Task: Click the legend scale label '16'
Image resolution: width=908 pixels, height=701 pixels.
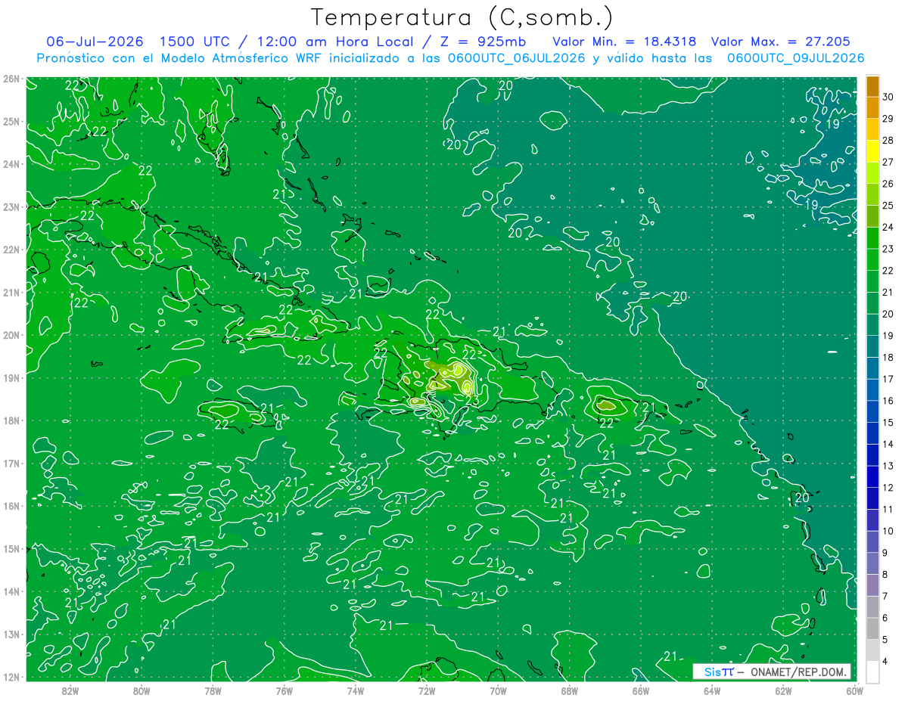Action: [x=888, y=401]
